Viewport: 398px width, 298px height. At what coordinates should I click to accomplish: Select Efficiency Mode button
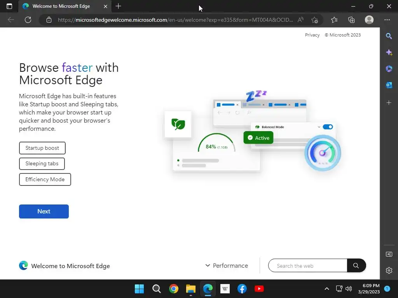pos(45,179)
